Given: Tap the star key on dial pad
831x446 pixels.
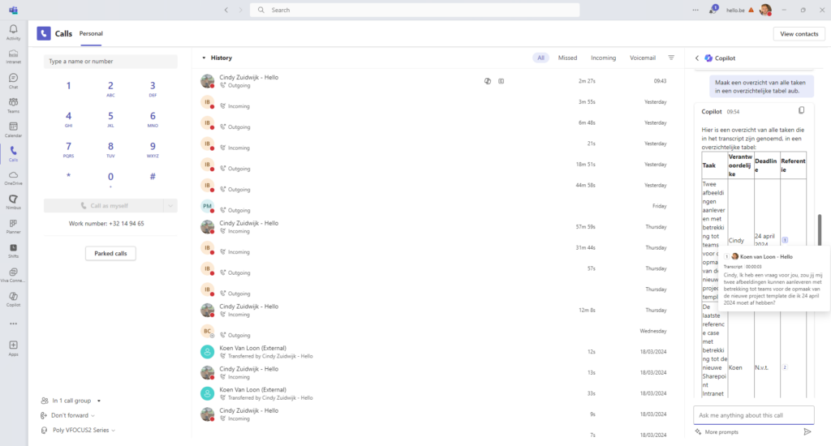Looking at the screenshot, I should 68,176.
